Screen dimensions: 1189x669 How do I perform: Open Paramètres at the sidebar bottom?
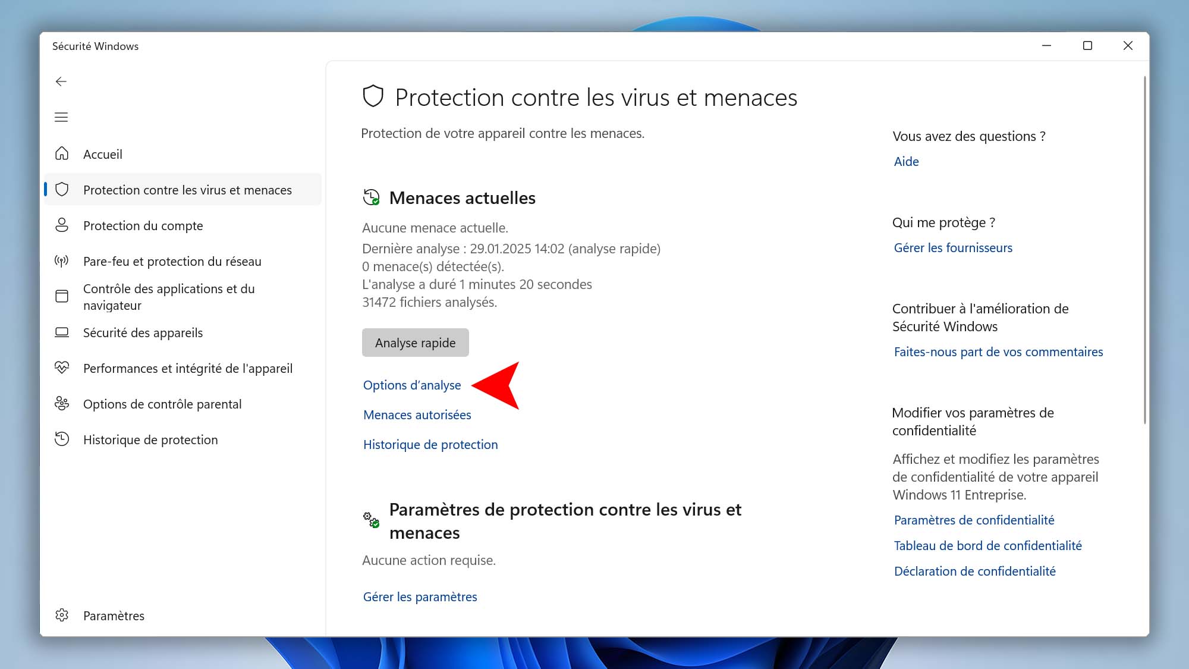click(x=183, y=615)
